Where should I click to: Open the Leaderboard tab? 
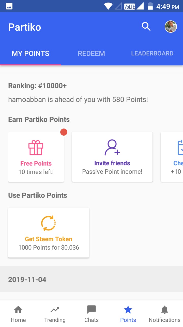point(152,53)
